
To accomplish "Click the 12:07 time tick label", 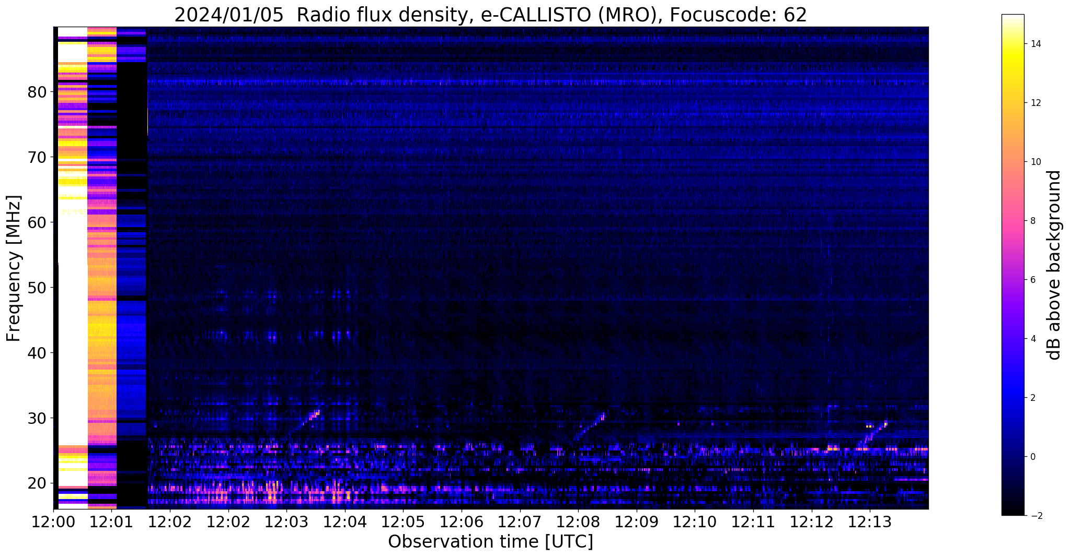I will pyautogui.click(x=520, y=522).
